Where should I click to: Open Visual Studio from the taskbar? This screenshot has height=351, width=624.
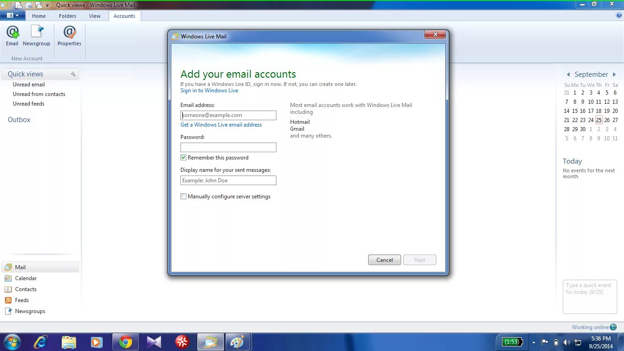[x=154, y=342]
